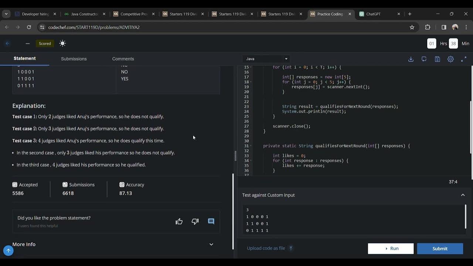The width and height of the screenshot is (473, 266).
Task: Click the save code floppy icon
Action: coord(437,59)
